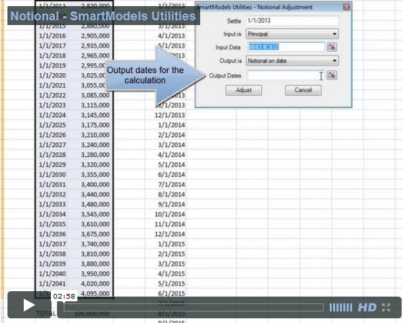
Task: Select cell with date 1/1/2018
Action: click(52, 56)
